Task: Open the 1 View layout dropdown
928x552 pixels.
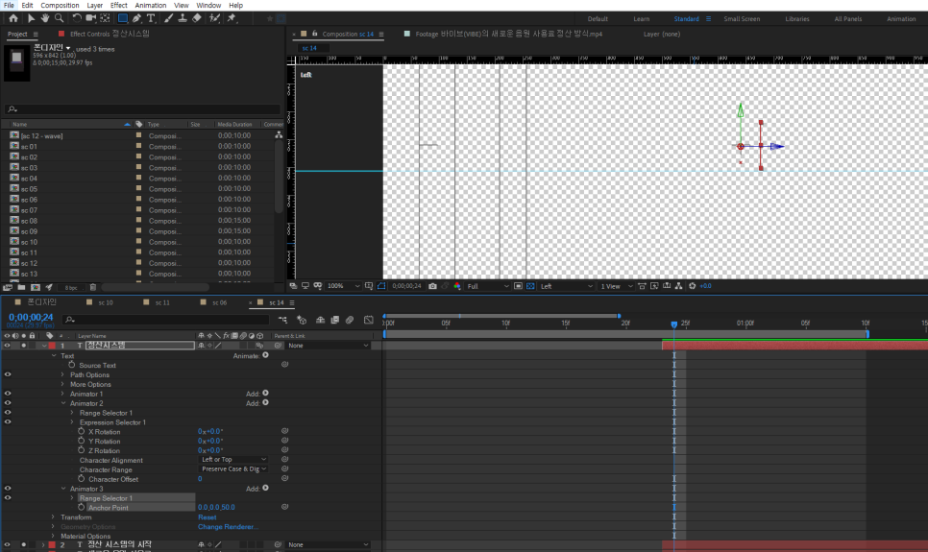Action: click(616, 286)
